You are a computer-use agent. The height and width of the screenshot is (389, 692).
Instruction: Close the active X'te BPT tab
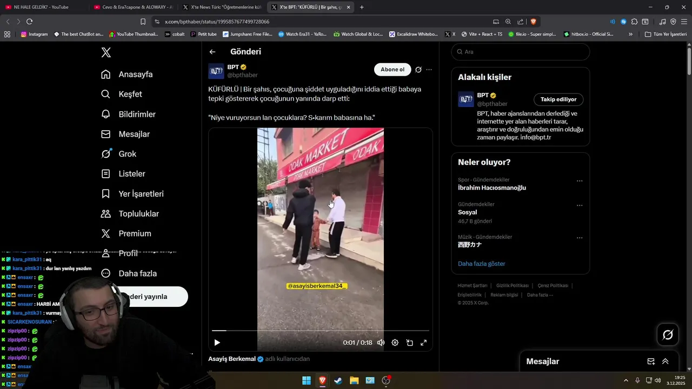point(348,7)
